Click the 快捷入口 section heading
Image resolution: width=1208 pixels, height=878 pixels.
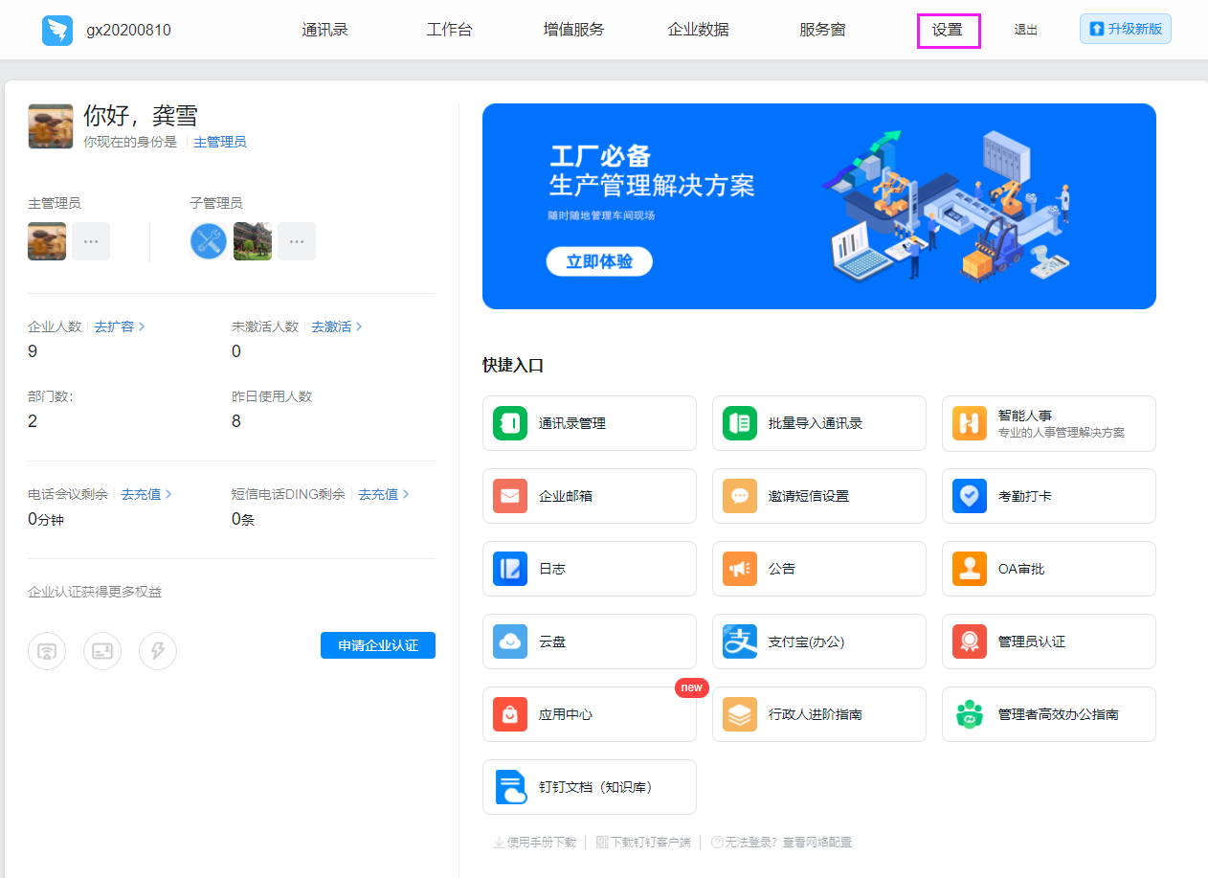[x=513, y=366]
